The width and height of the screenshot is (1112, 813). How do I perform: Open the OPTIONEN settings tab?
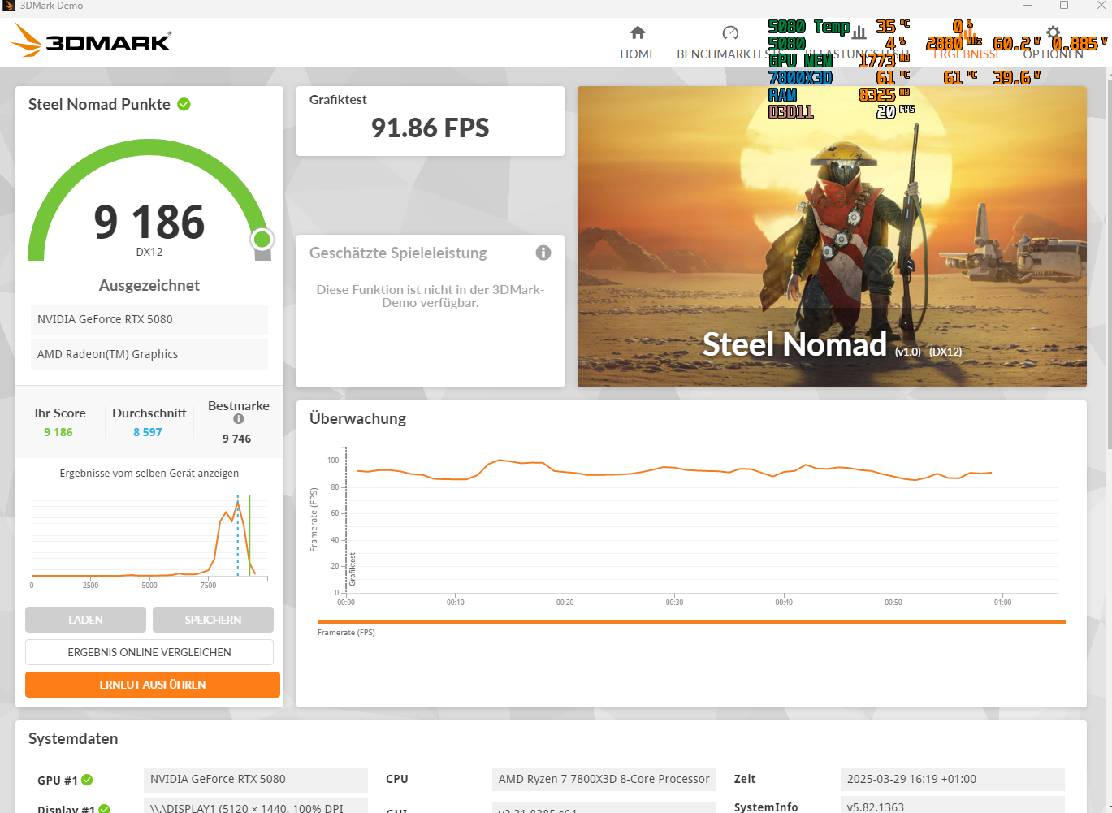1053,44
